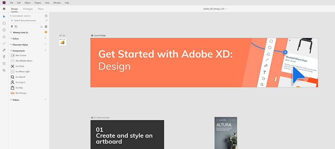Screen dimensions: 335x149
Task: Select the Select arrow tool
Action: (4, 16)
